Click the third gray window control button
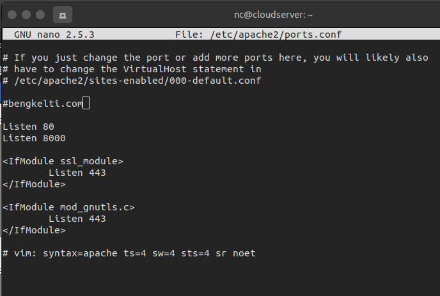The image size is (440, 296). pyautogui.click(x=40, y=15)
